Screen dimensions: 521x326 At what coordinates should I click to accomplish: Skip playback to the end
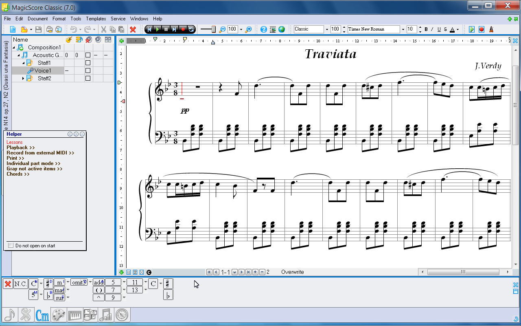(x=174, y=29)
